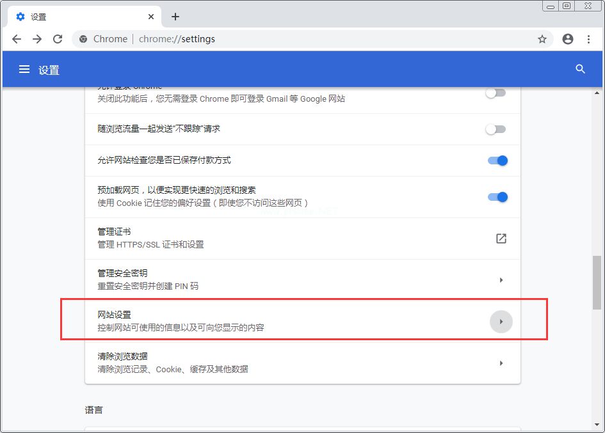Screen dimensions: 605x433
Task: Click the bookmark star in the address bar
Action: click(x=542, y=39)
